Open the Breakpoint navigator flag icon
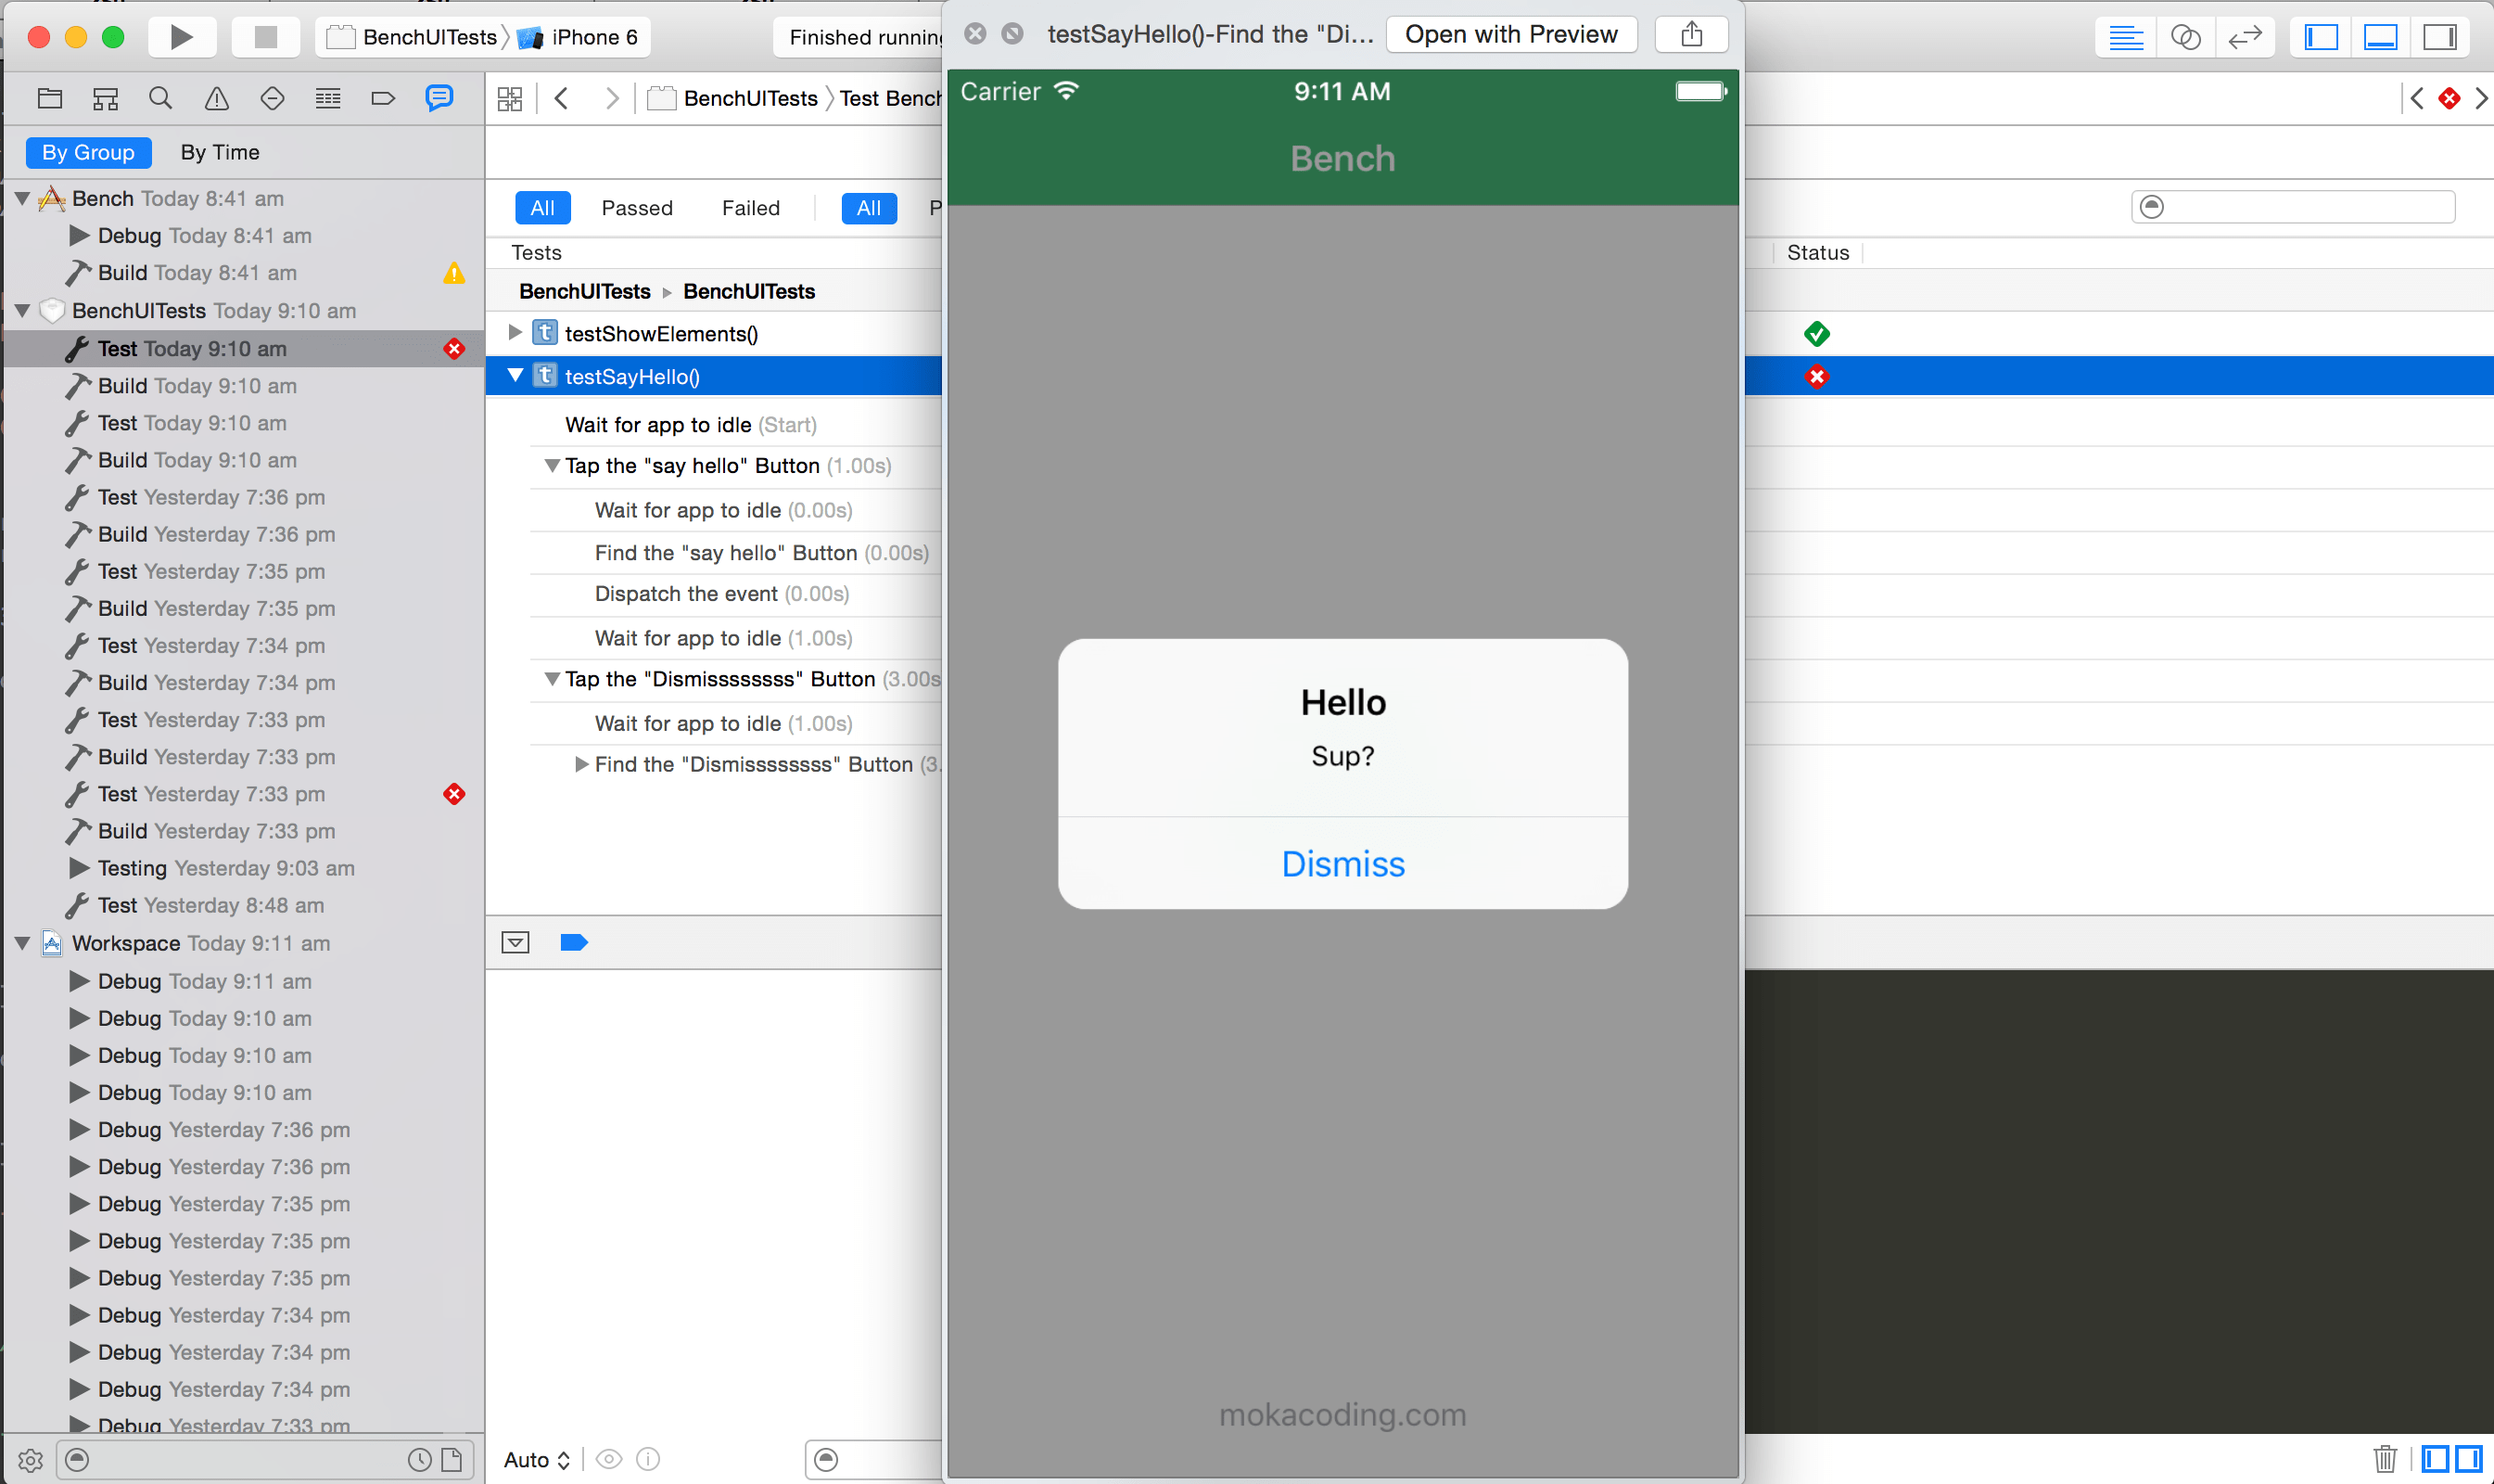This screenshot has width=2494, height=1484. click(x=383, y=98)
